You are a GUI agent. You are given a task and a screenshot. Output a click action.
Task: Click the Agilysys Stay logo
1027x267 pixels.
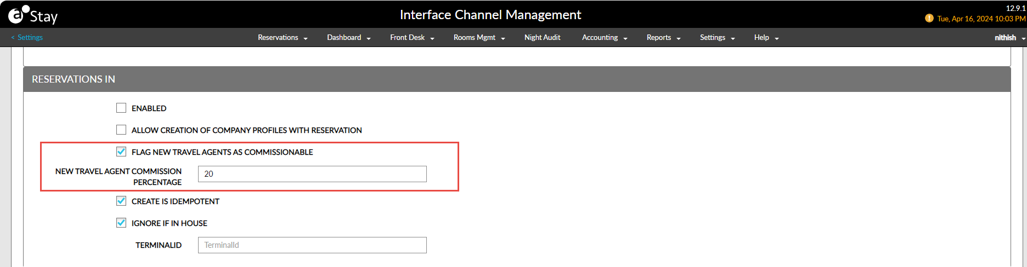point(33,15)
